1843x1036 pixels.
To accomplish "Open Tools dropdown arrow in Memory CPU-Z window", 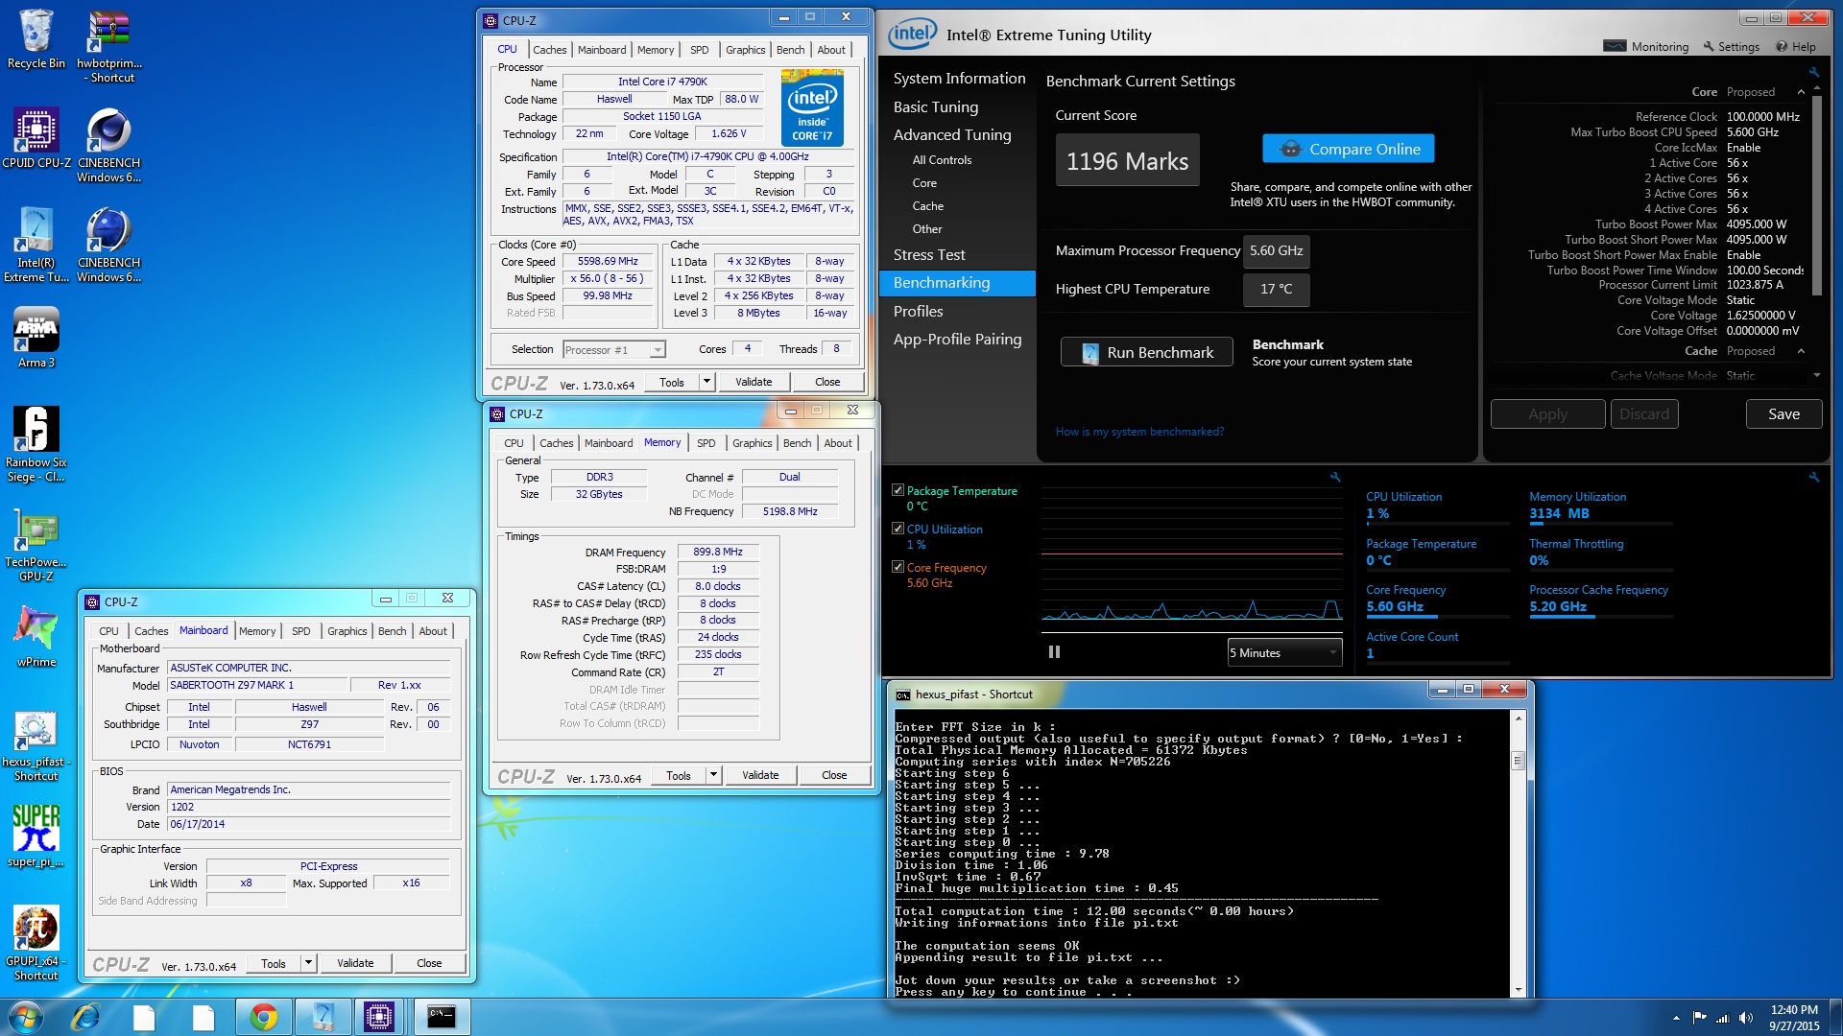I will click(x=713, y=775).
